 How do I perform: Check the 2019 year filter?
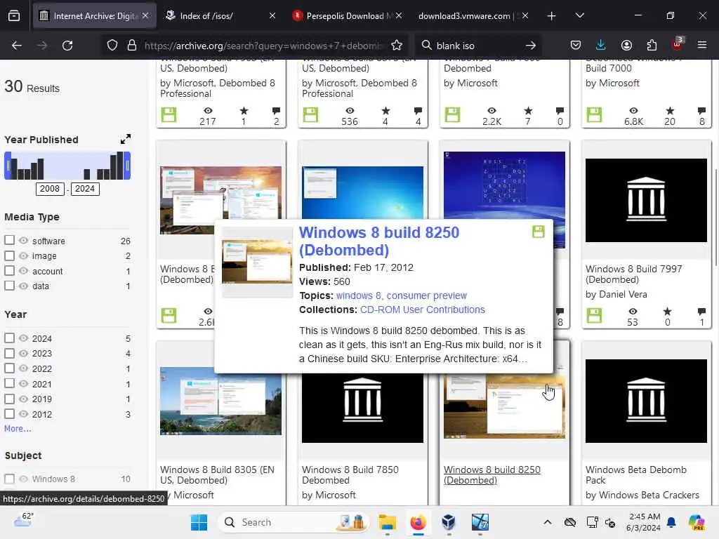tap(9, 399)
